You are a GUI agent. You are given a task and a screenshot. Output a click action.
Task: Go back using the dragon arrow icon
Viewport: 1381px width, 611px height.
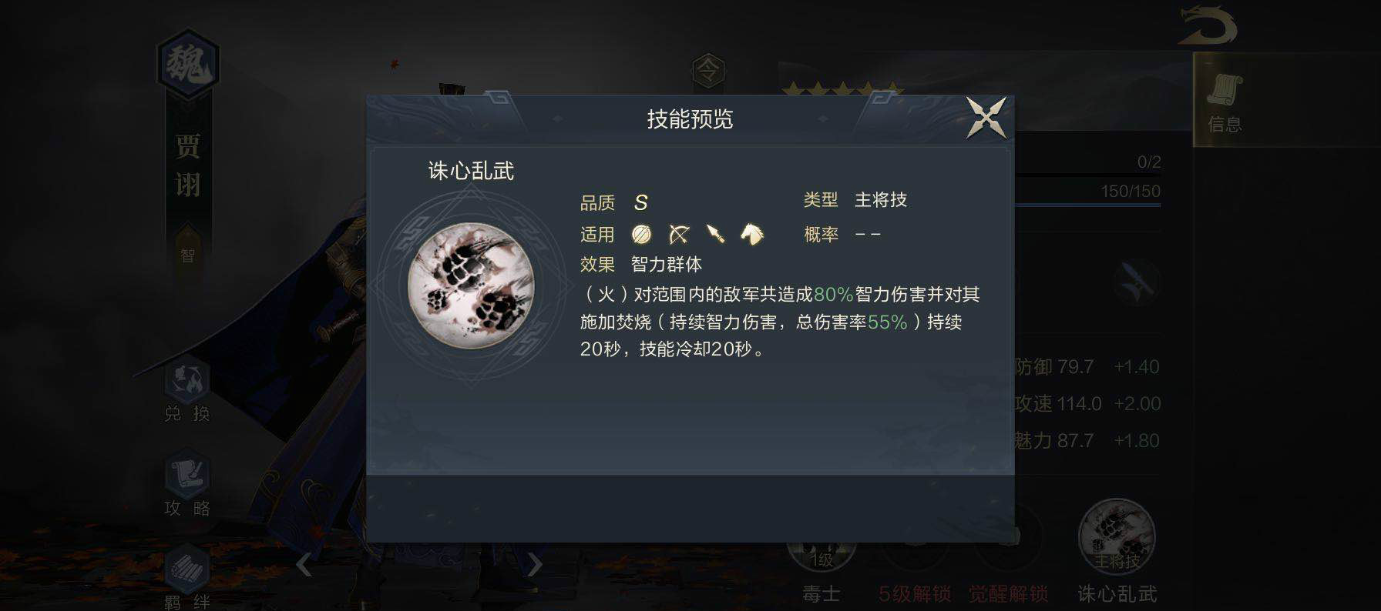[x=1207, y=26]
